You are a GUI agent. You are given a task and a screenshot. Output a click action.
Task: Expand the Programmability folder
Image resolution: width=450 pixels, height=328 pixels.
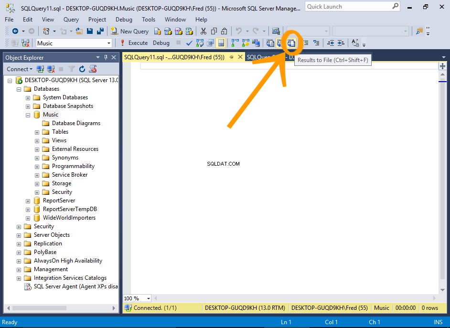tap(37, 167)
